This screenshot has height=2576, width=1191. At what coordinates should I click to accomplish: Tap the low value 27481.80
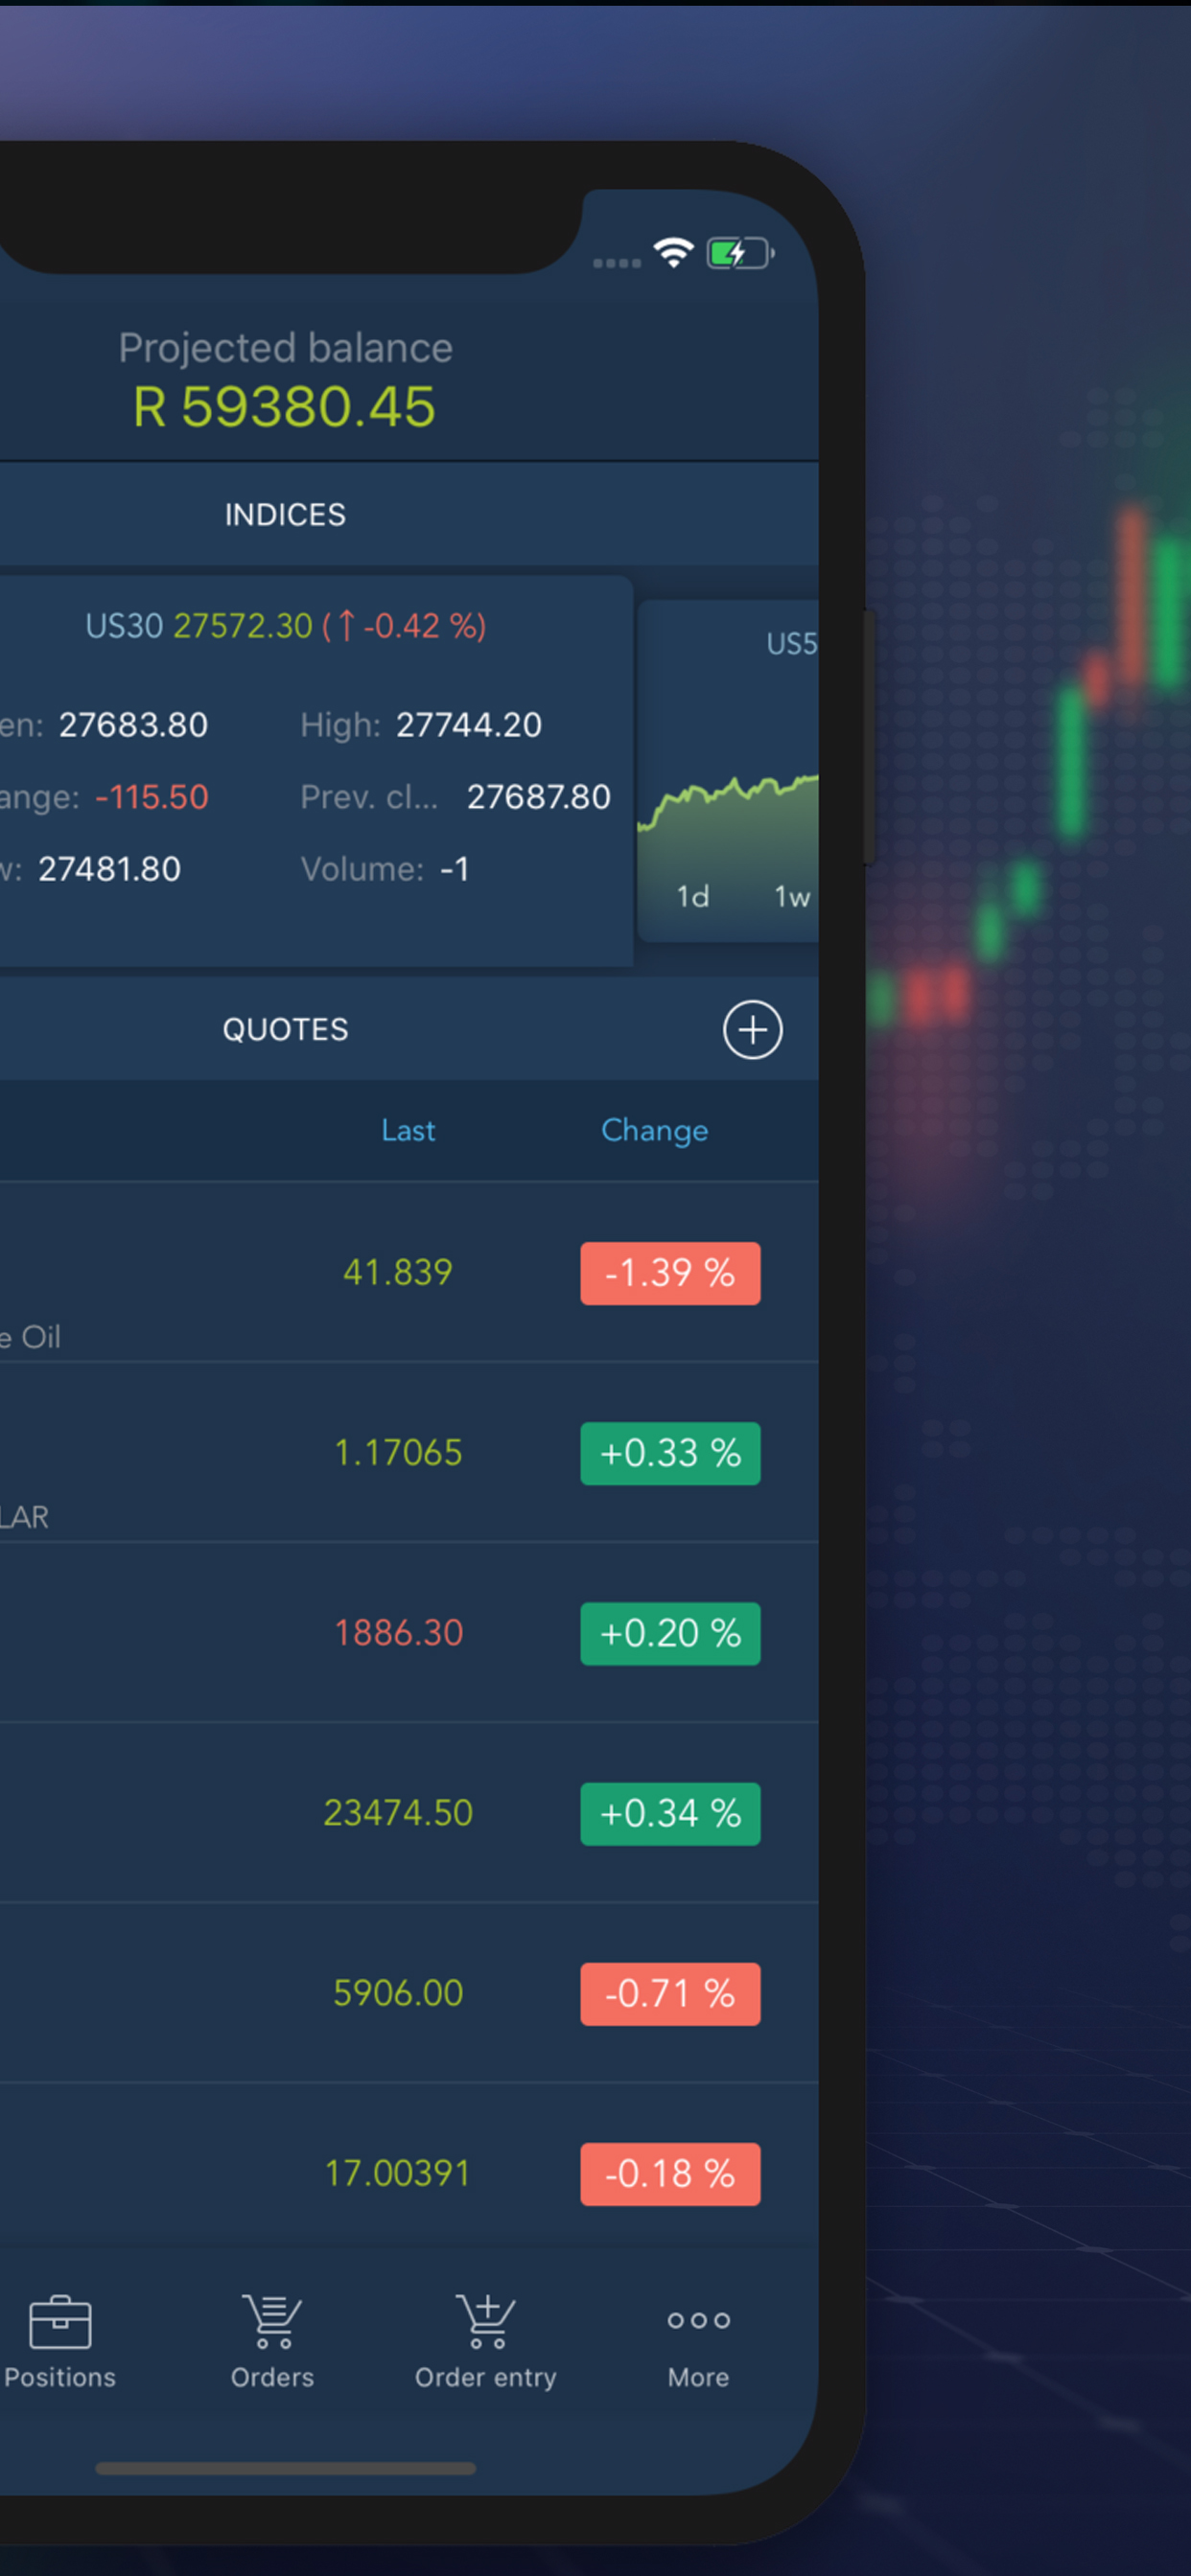[110, 868]
